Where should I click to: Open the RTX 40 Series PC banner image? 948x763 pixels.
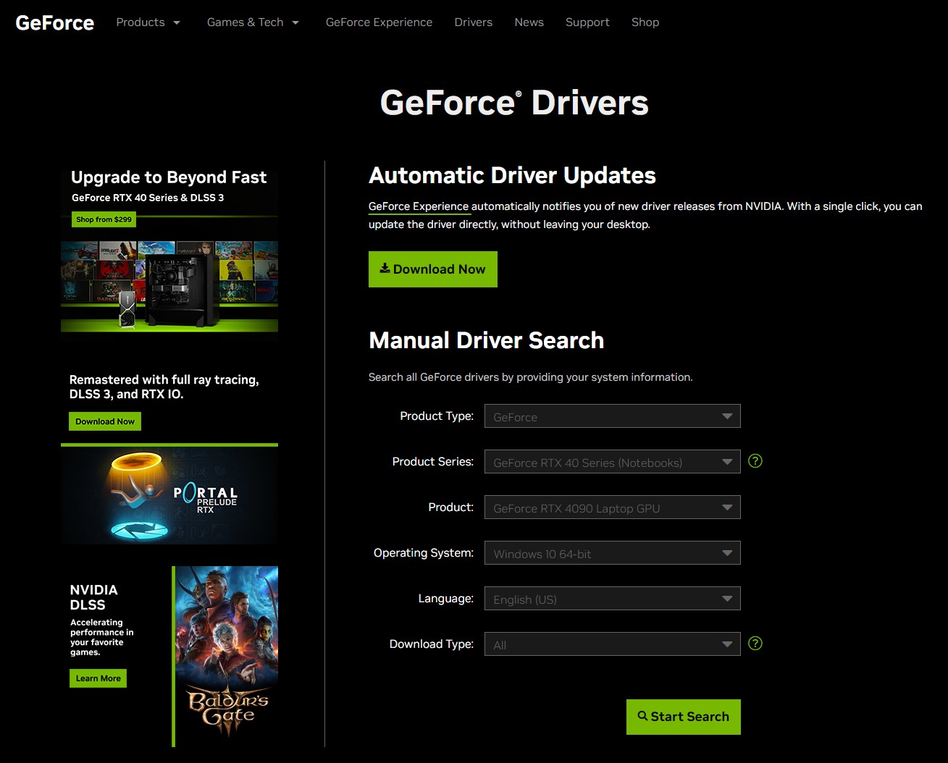click(x=169, y=287)
